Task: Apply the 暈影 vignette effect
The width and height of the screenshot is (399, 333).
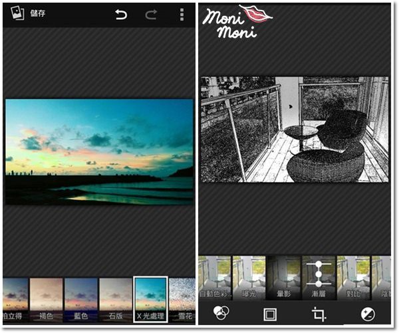Action: pyautogui.click(x=283, y=277)
